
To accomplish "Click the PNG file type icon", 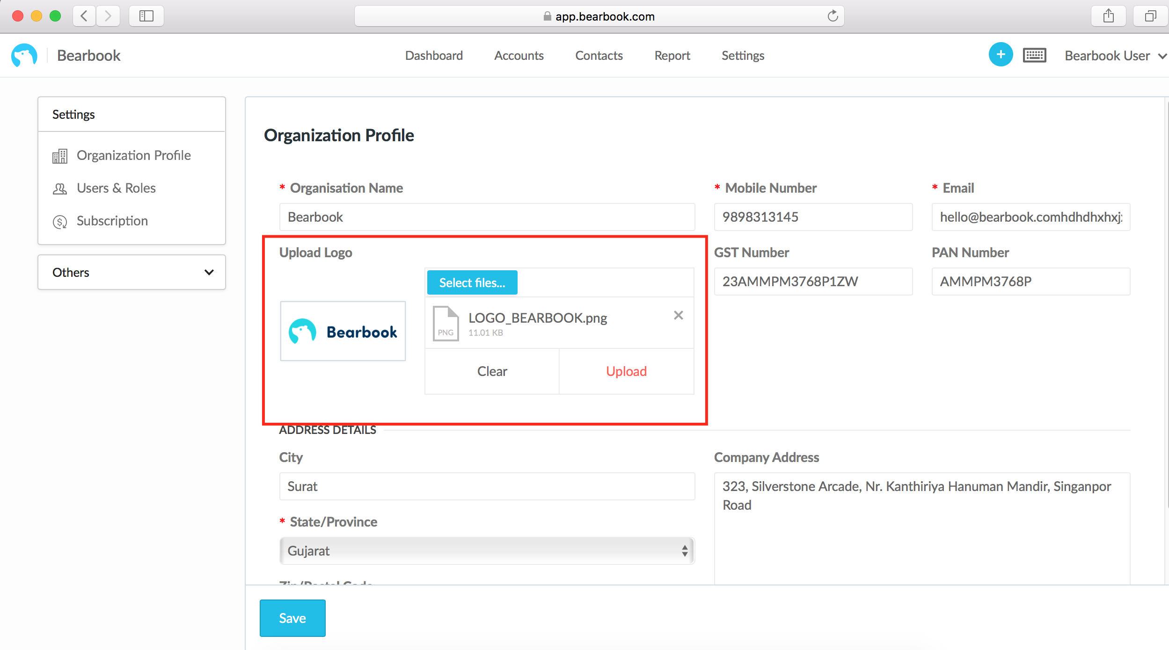I will [x=446, y=324].
